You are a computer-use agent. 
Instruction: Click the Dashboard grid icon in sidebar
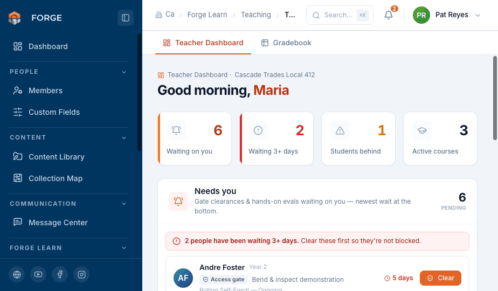coord(18,46)
